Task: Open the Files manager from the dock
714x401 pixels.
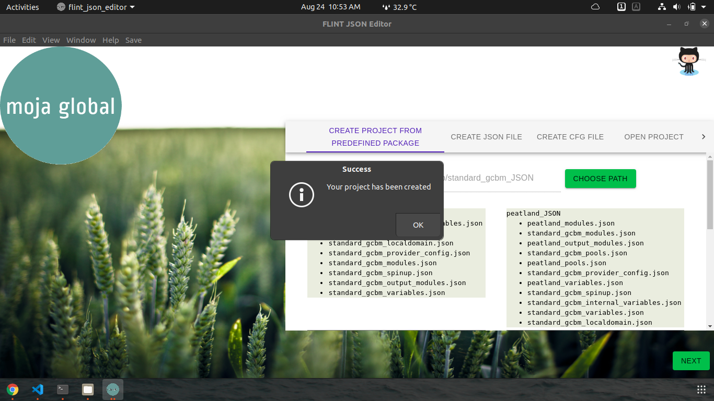Action: pos(87,389)
